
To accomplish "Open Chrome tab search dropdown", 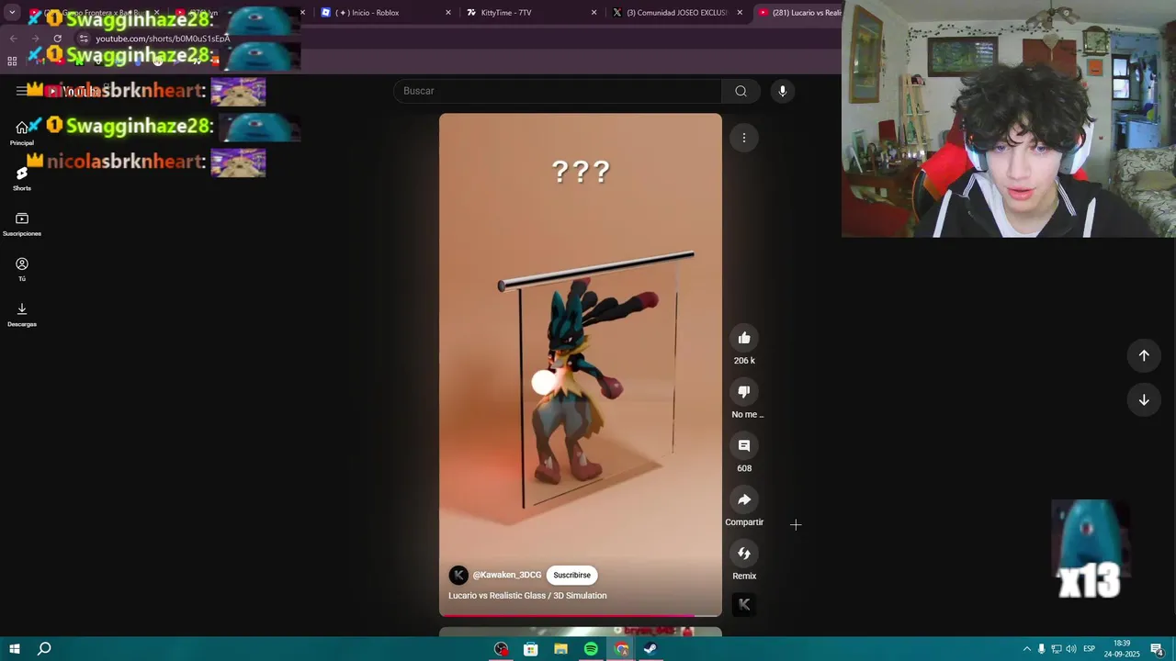I will (x=12, y=13).
